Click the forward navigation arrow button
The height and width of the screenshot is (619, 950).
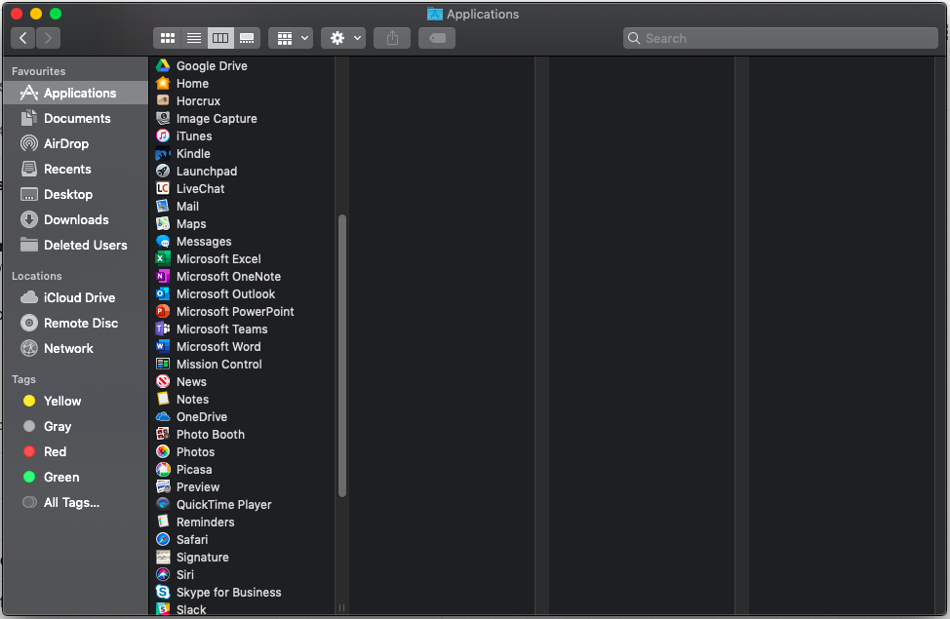coord(48,38)
